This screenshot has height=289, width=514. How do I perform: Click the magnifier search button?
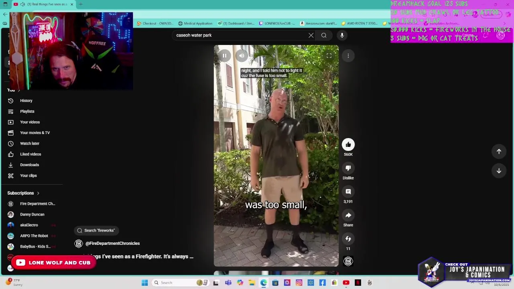click(324, 35)
